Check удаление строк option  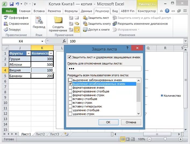tap(70, 114)
